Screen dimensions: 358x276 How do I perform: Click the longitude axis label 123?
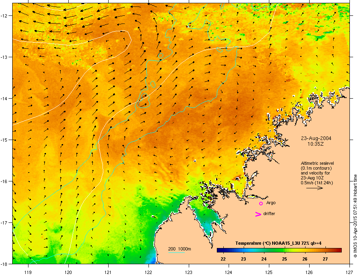[189, 272]
